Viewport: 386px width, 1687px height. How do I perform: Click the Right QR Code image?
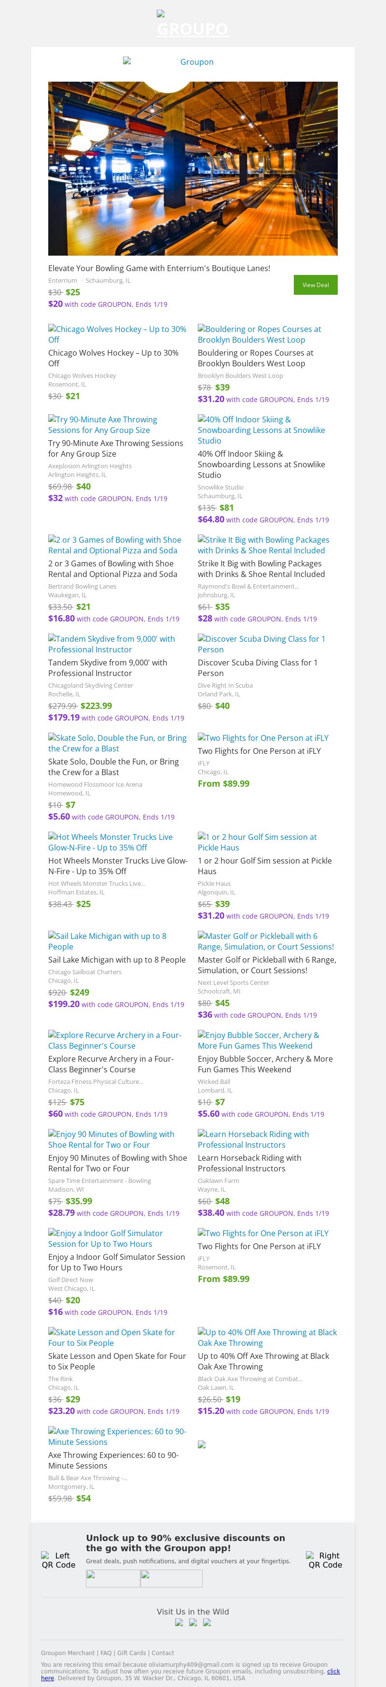(x=325, y=1560)
